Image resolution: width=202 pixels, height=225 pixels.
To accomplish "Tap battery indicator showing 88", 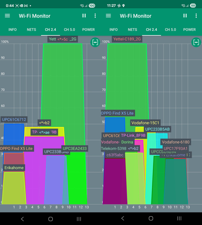I will (193, 6).
